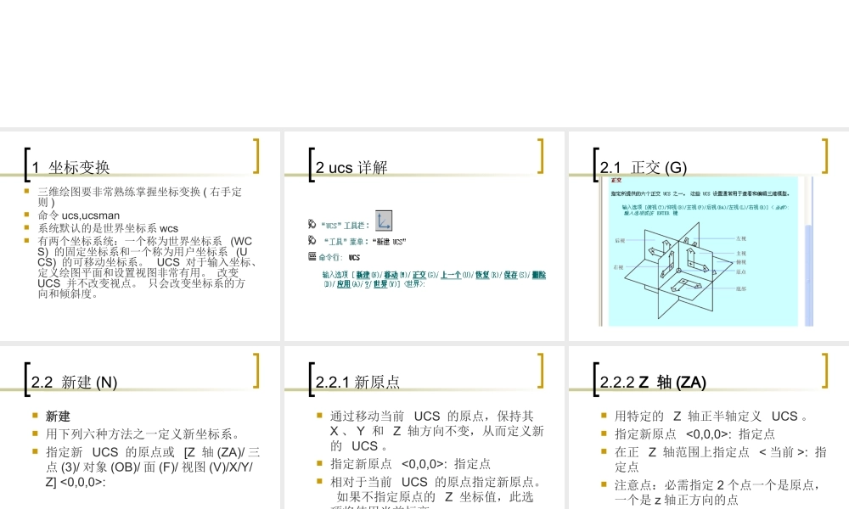
Task: Click keyboard icon beside 命令行 label
Action: point(312,256)
